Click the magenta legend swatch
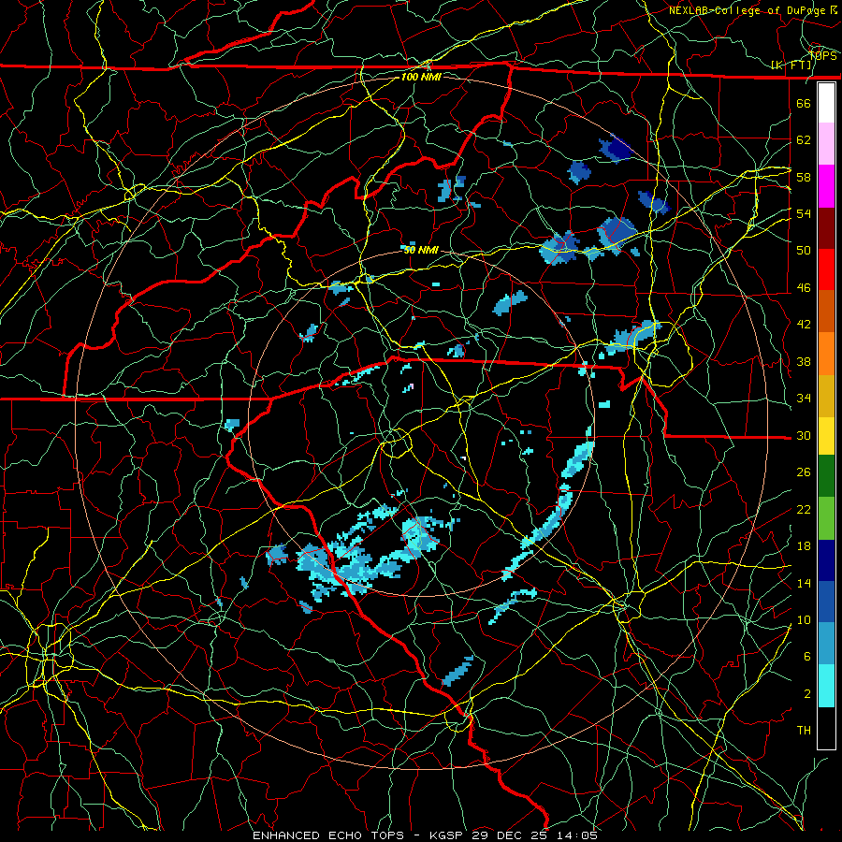This screenshot has width=842, height=842. pos(826,186)
